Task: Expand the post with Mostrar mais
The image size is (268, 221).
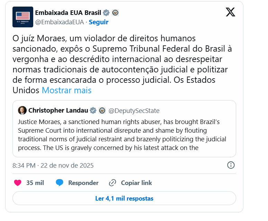Action: coord(66,90)
